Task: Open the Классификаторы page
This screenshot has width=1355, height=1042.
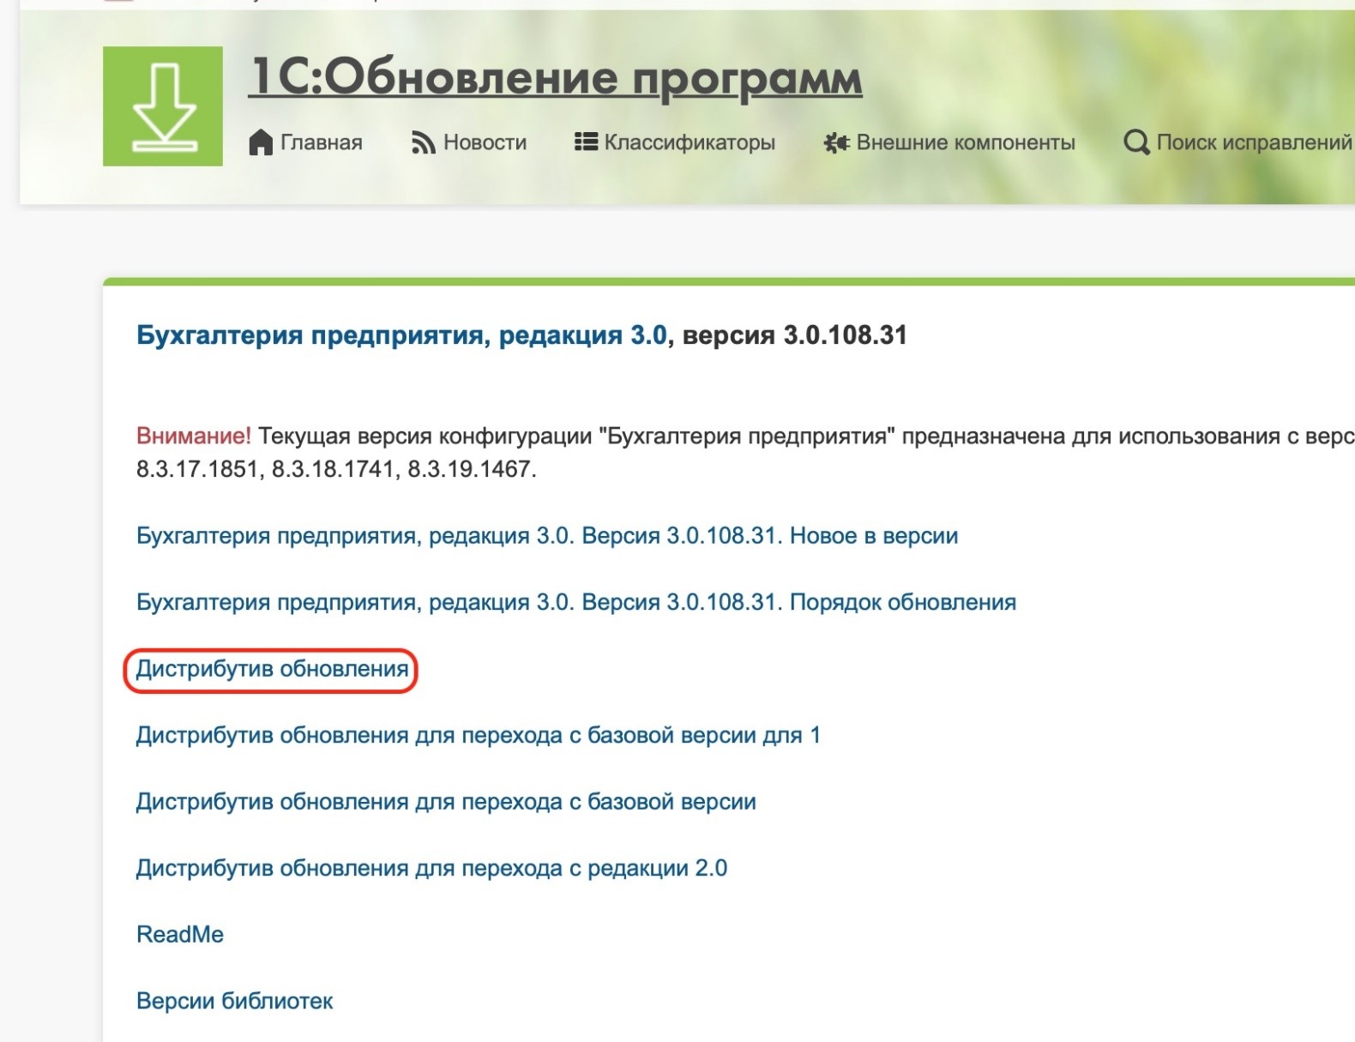Action: 690,142
